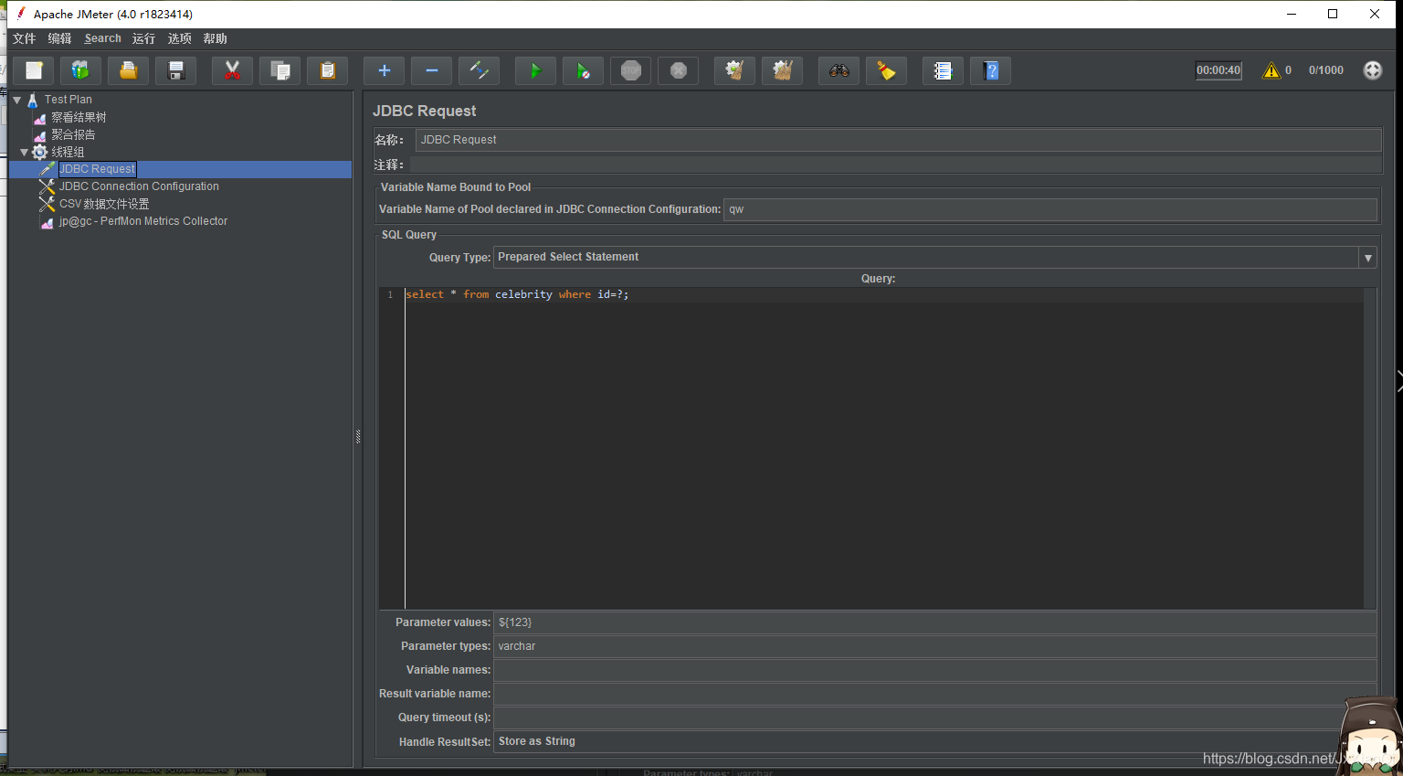Open the Query Type dropdown arrow
Viewport: 1403px width, 776px height.
(x=1368, y=258)
